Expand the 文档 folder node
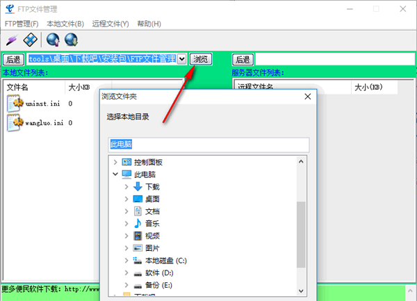417x301 pixels. (x=126, y=211)
